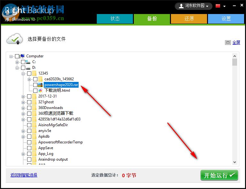Click the 12345 folder icon
The height and width of the screenshot is (189, 246).
tap(34, 73)
